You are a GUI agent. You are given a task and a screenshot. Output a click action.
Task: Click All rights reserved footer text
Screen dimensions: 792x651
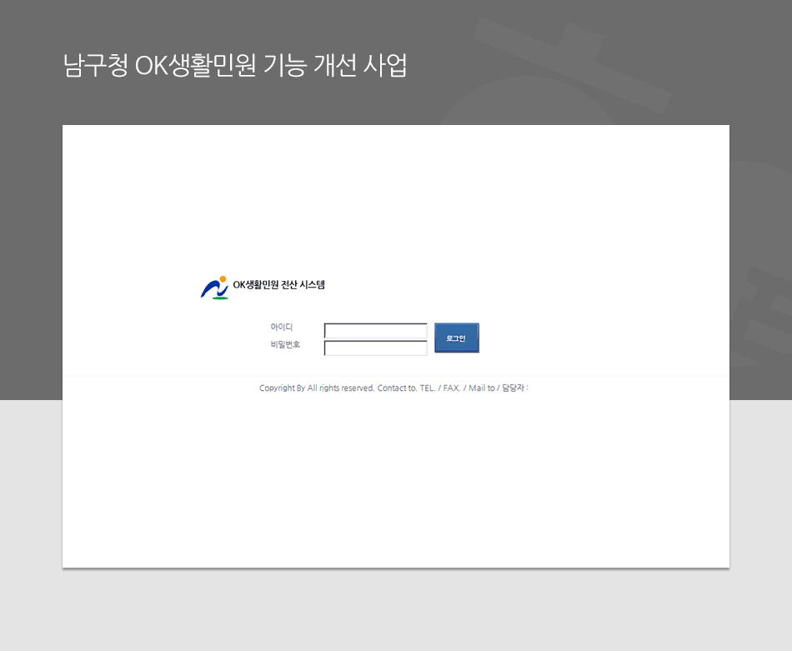pos(341,388)
